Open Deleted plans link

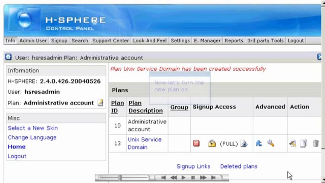pyautogui.click(x=239, y=166)
